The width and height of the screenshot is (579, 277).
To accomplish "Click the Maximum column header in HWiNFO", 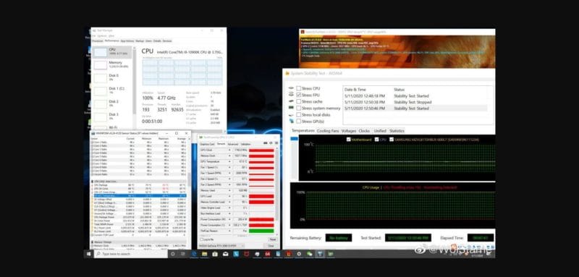I will (x=164, y=139).
